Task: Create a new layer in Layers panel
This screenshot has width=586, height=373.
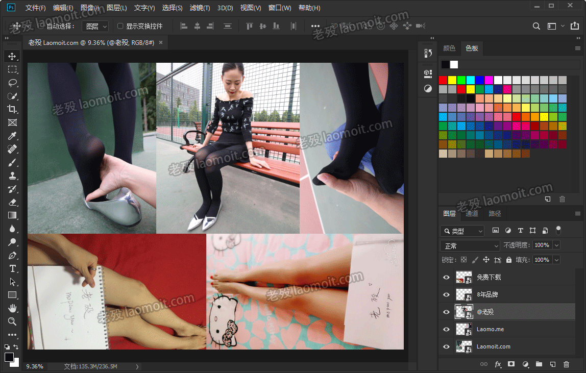Action: tap(553, 364)
